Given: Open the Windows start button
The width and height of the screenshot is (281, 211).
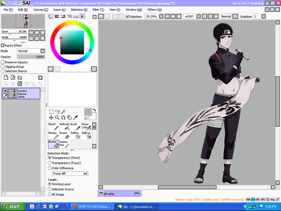Looking at the screenshot, I should pyautogui.click(x=13, y=207).
